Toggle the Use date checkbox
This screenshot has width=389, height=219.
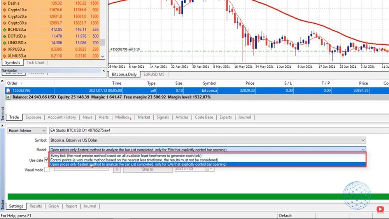click(x=47, y=160)
